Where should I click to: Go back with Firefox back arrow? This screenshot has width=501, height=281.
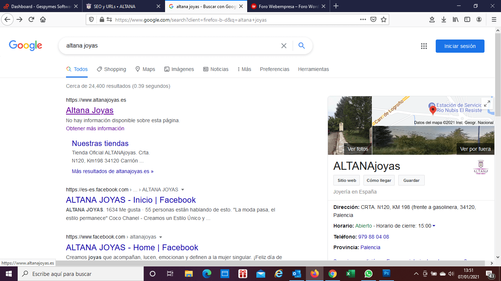coord(8,20)
